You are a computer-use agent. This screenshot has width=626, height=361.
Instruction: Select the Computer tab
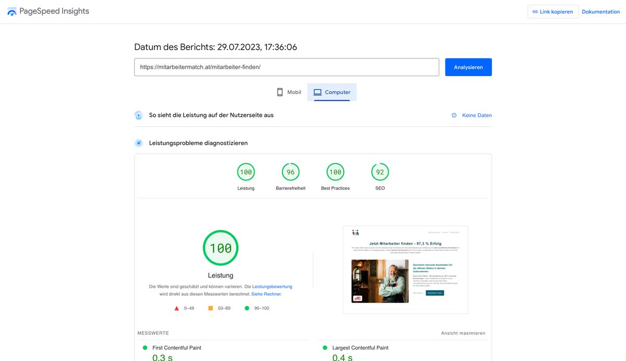point(332,92)
